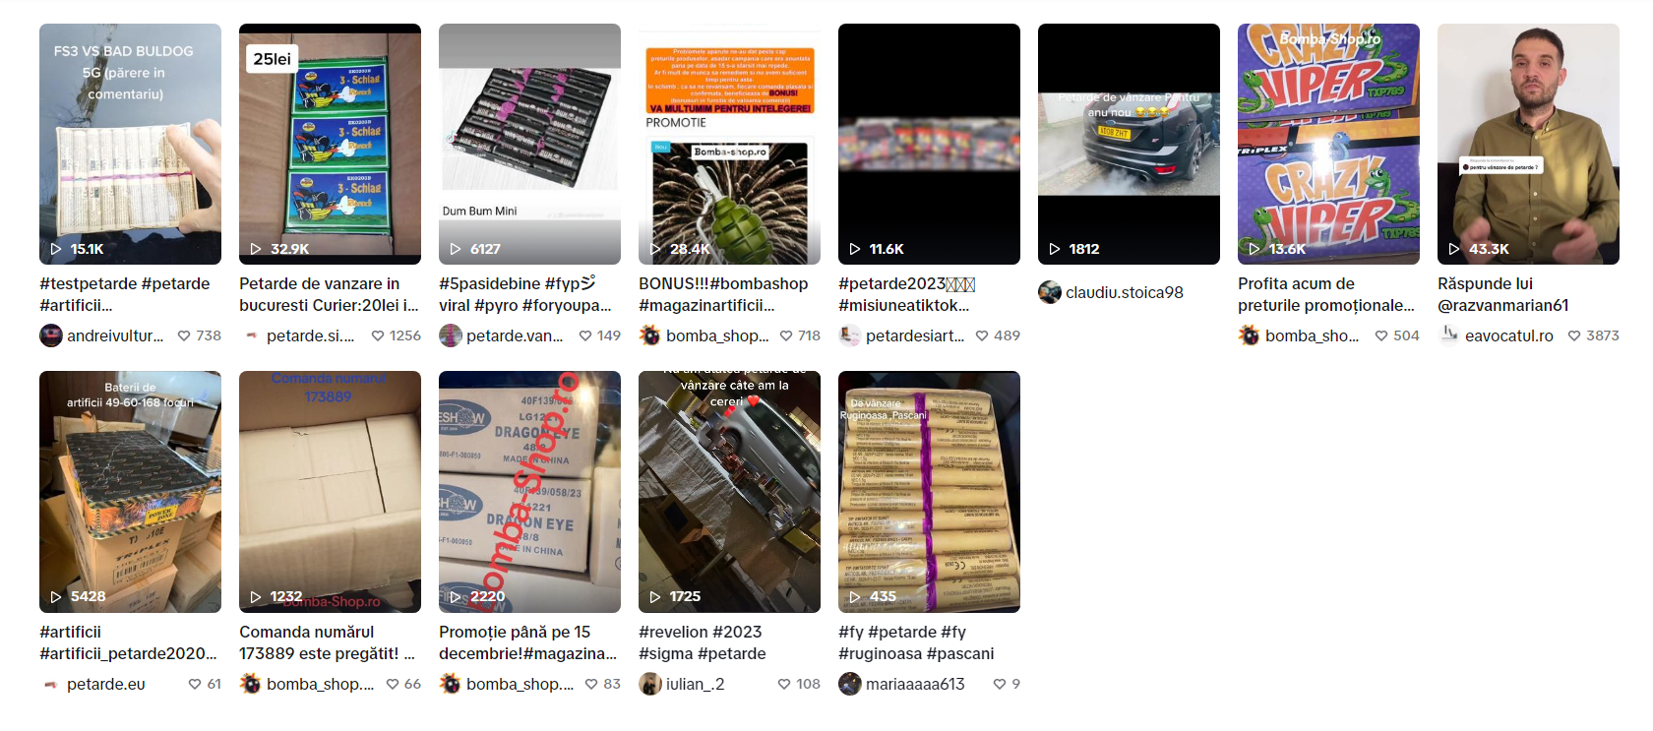Open the petarde.eu profile link
The height and width of the screenshot is (731, 1653).
tap(106, 684)
